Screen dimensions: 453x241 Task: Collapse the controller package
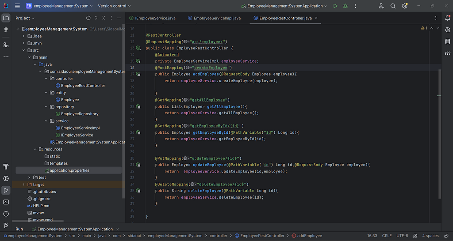coord(46,79)
